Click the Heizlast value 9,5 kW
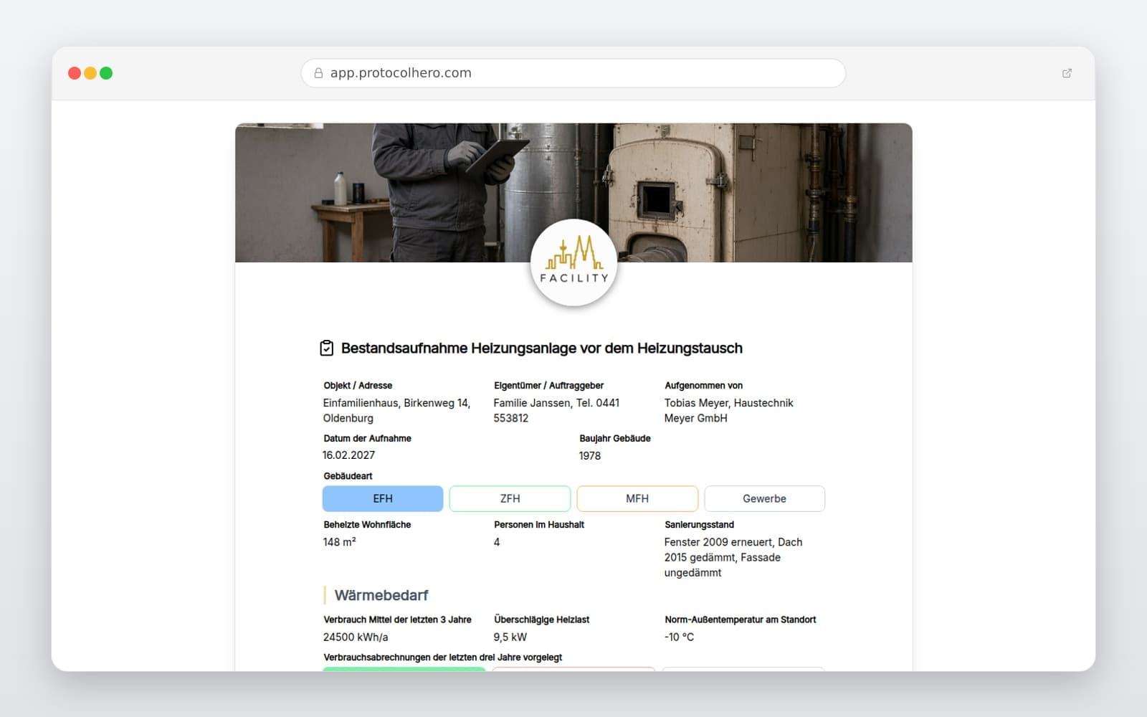This screenshot has width=1147, height=717. 510,637
